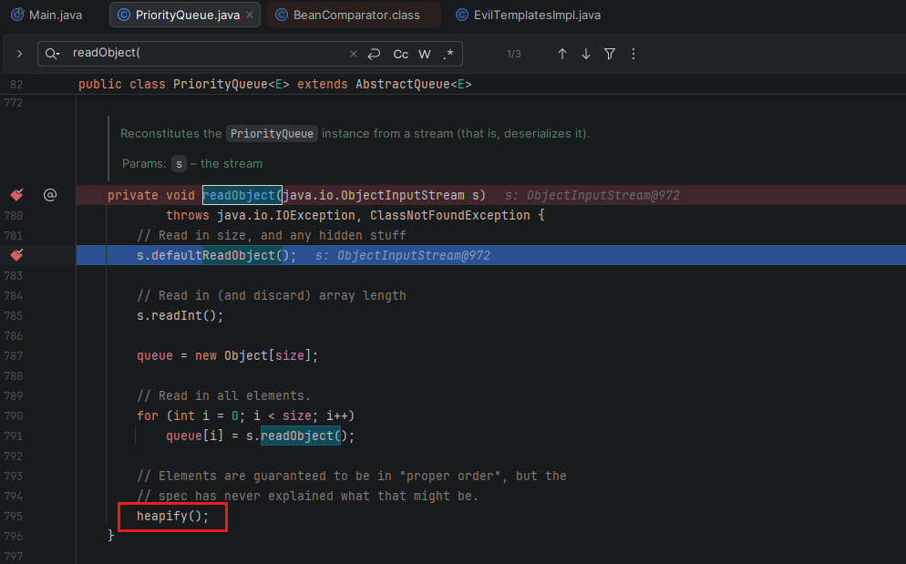Image resolution: width=906 pixels, height=564 pixels.
Task: Click the @ gutter icon beside readObject
Action: [x=50, y=195]
